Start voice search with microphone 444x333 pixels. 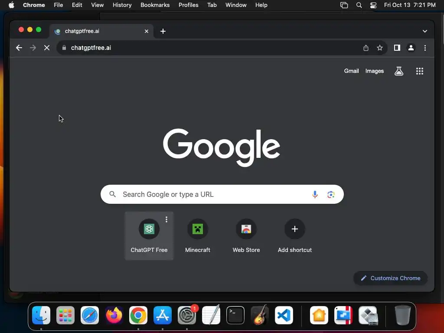click(x=315, y=194)
